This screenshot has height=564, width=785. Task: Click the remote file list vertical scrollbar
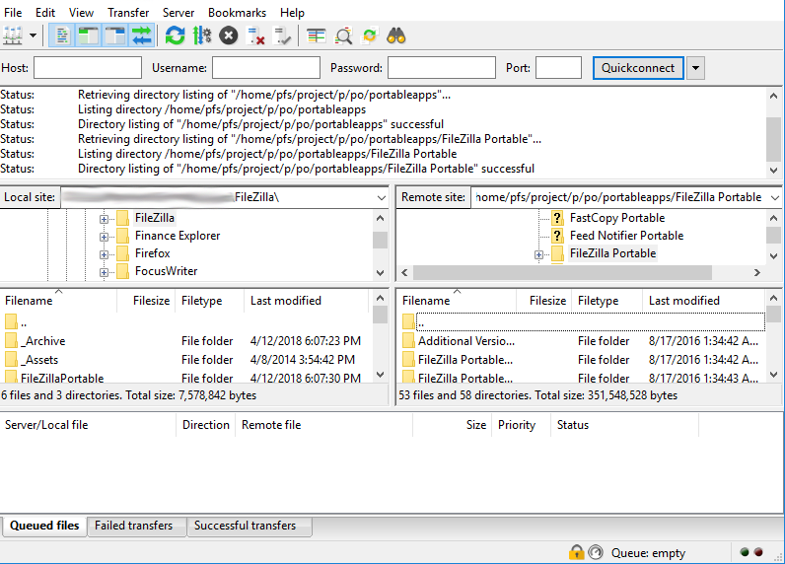click(774, 345)
